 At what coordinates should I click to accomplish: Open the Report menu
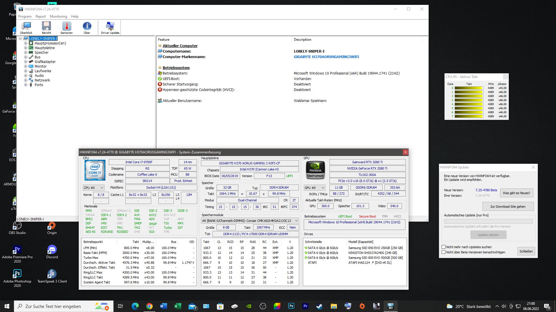click(x=41, y=16)
